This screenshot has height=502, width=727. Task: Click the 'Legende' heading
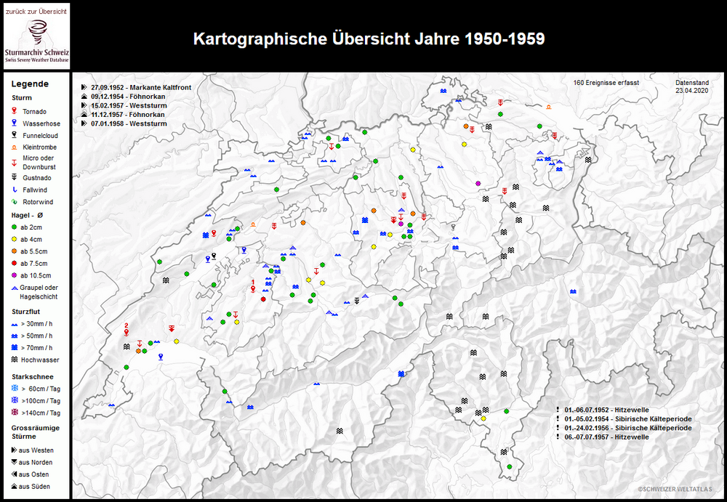coord(30,84)
